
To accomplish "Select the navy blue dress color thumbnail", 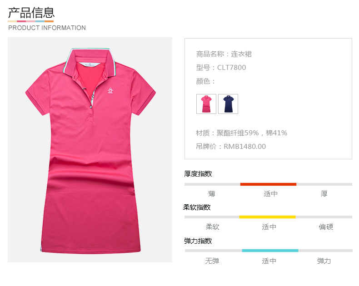I will coord(228,104).
